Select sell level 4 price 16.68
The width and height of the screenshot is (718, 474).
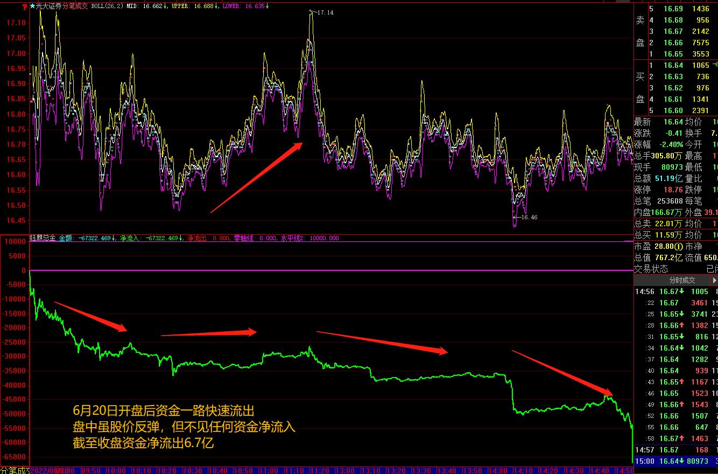673,20
